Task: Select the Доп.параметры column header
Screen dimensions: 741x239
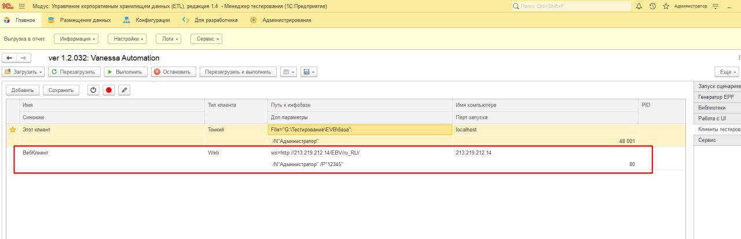Action: pos(360,117)
